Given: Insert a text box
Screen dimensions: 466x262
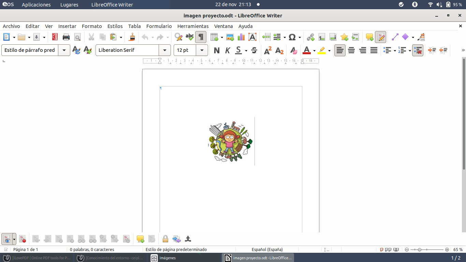Looking at the screenshot, I should pyautogui.click(x=252, y=37).
